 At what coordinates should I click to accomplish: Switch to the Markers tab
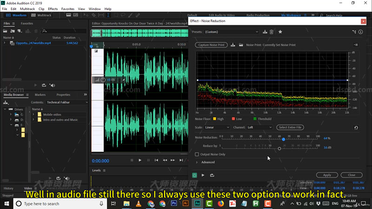click(40, 95)
